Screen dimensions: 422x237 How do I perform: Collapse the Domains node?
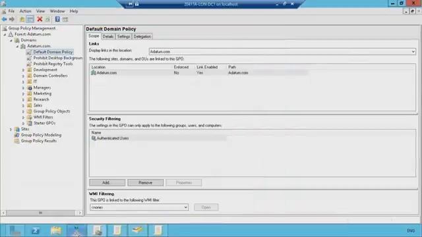tap(11, 40)
